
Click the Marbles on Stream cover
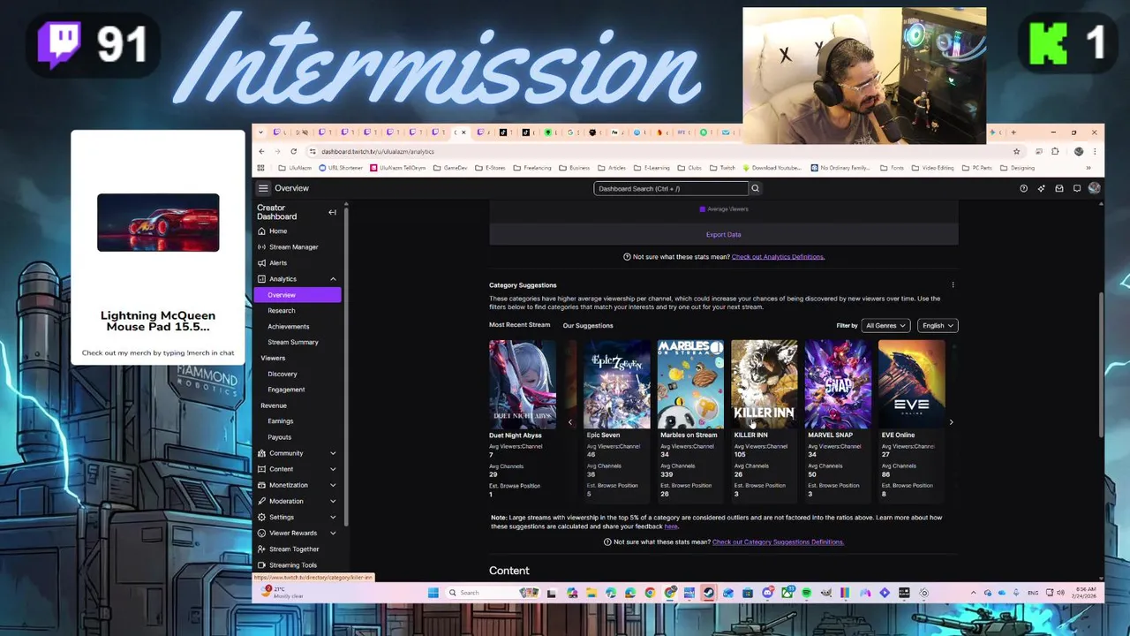coord(690,384)
